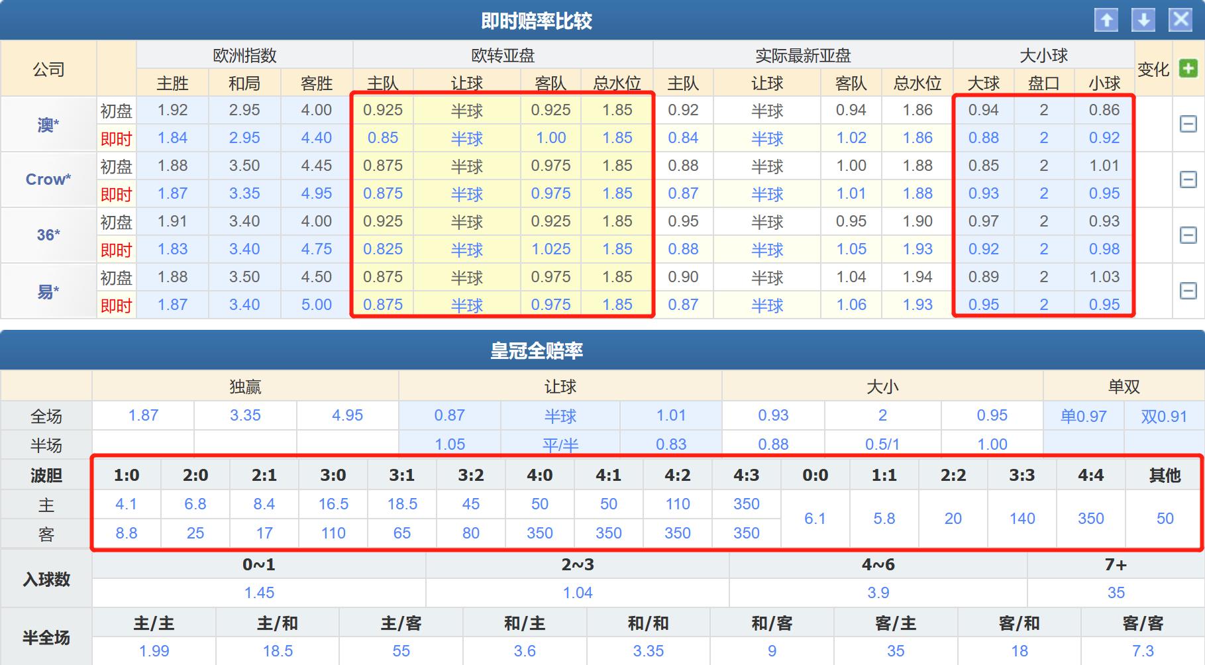Click the 实际最新亚盘 column group header
The image size is (1205, 665).
pos(803,55)
